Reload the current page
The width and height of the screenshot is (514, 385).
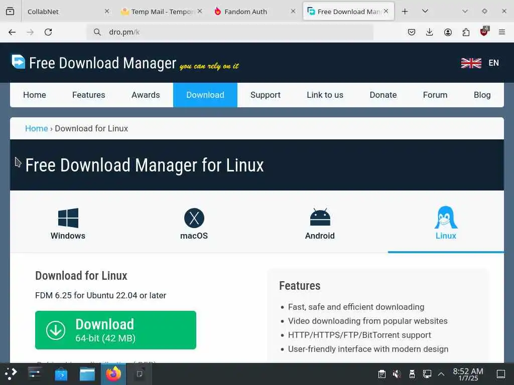(48, 32)
